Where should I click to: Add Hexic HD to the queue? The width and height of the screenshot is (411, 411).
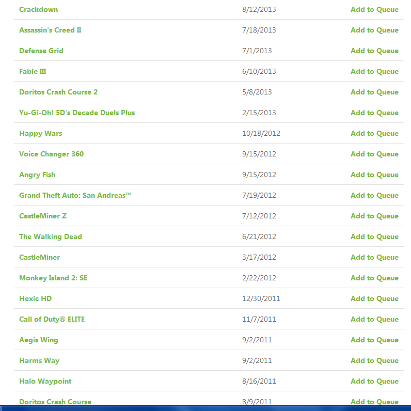click(374, 298)
